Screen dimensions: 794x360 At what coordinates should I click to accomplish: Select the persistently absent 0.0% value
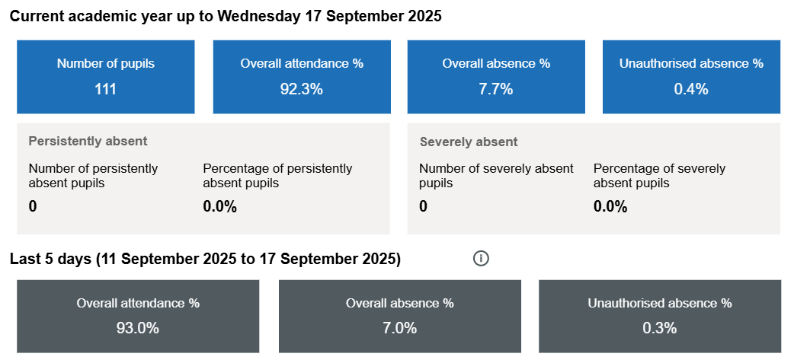click(219, 206)
